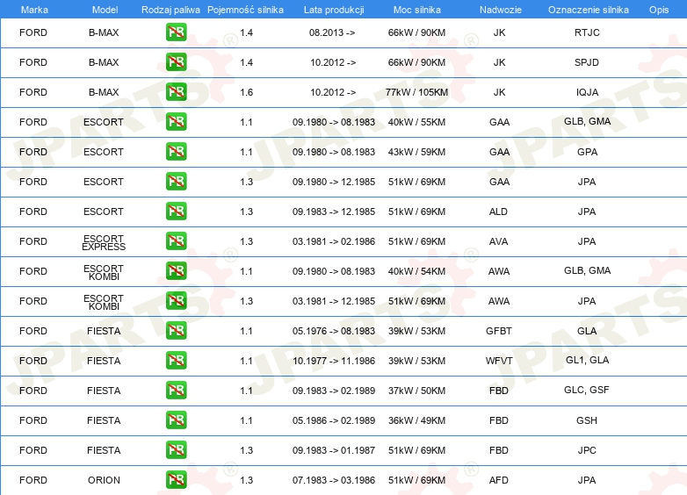Screen dimensions: 687x495
Task: Click the Rodzaj paliwa column header
Action: (x=170, y=10)
